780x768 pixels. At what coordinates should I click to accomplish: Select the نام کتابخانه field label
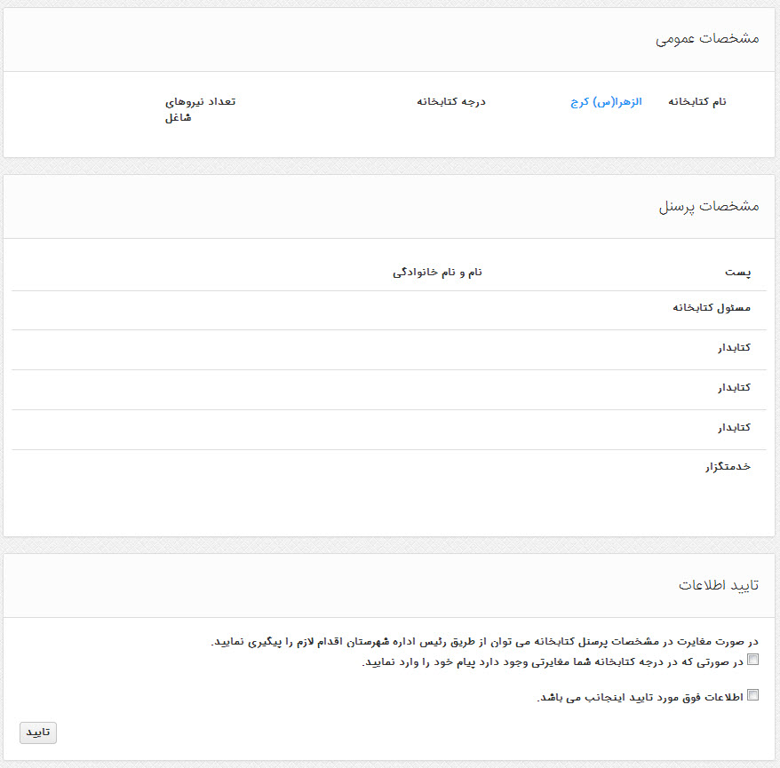[696, 102]
